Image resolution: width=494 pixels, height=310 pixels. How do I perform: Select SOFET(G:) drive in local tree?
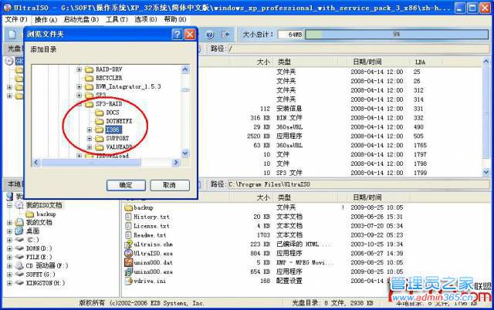40,274
